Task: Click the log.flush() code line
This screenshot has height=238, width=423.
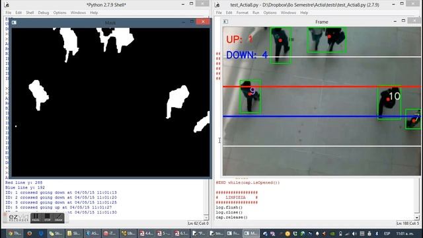Action: pyautogui.click(x=229, y=207)
